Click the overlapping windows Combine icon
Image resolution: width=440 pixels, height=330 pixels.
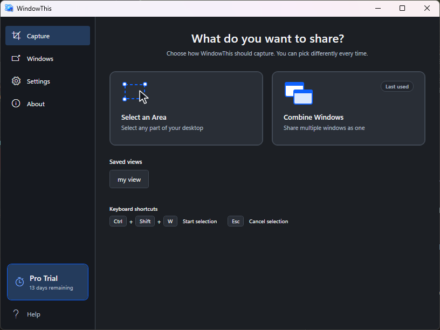tap(299, 93)
